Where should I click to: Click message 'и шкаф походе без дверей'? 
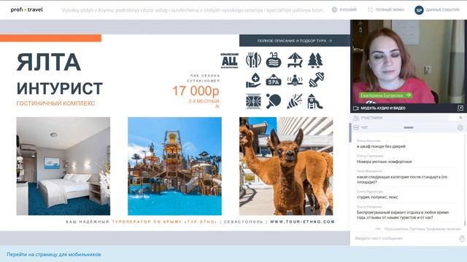[381, 146]
